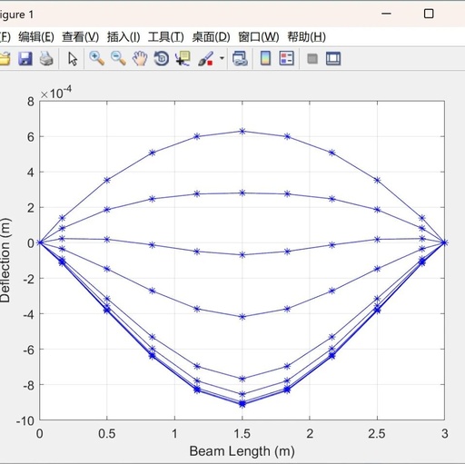The image size is (465, 464).
Task: Click the Save Figure icon
Action: 25,58
